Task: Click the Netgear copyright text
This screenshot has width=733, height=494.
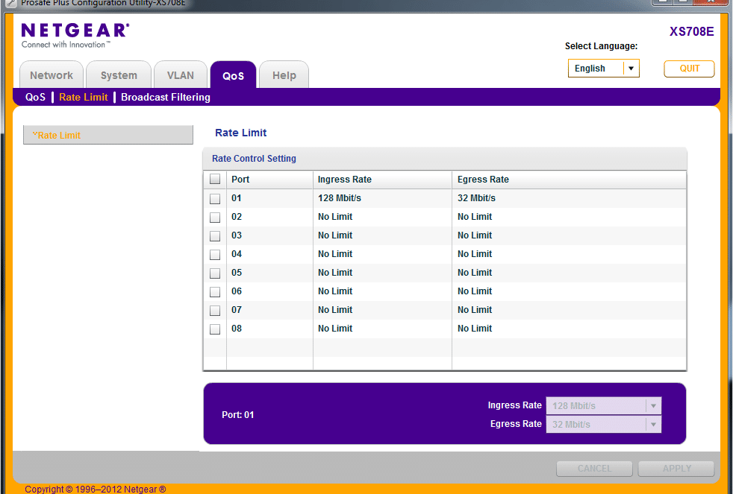Action: (96, 489)
